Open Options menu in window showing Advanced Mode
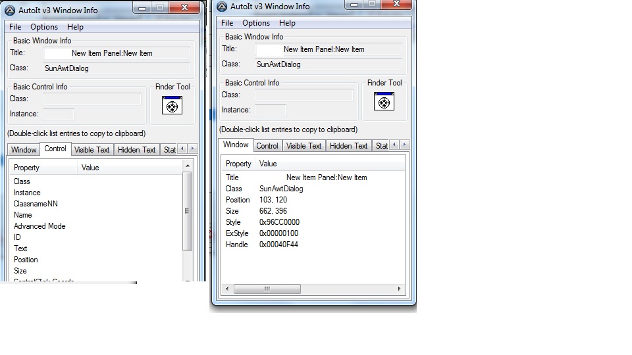The height and width of the screenshot is (355, 632). pos(44,27)
